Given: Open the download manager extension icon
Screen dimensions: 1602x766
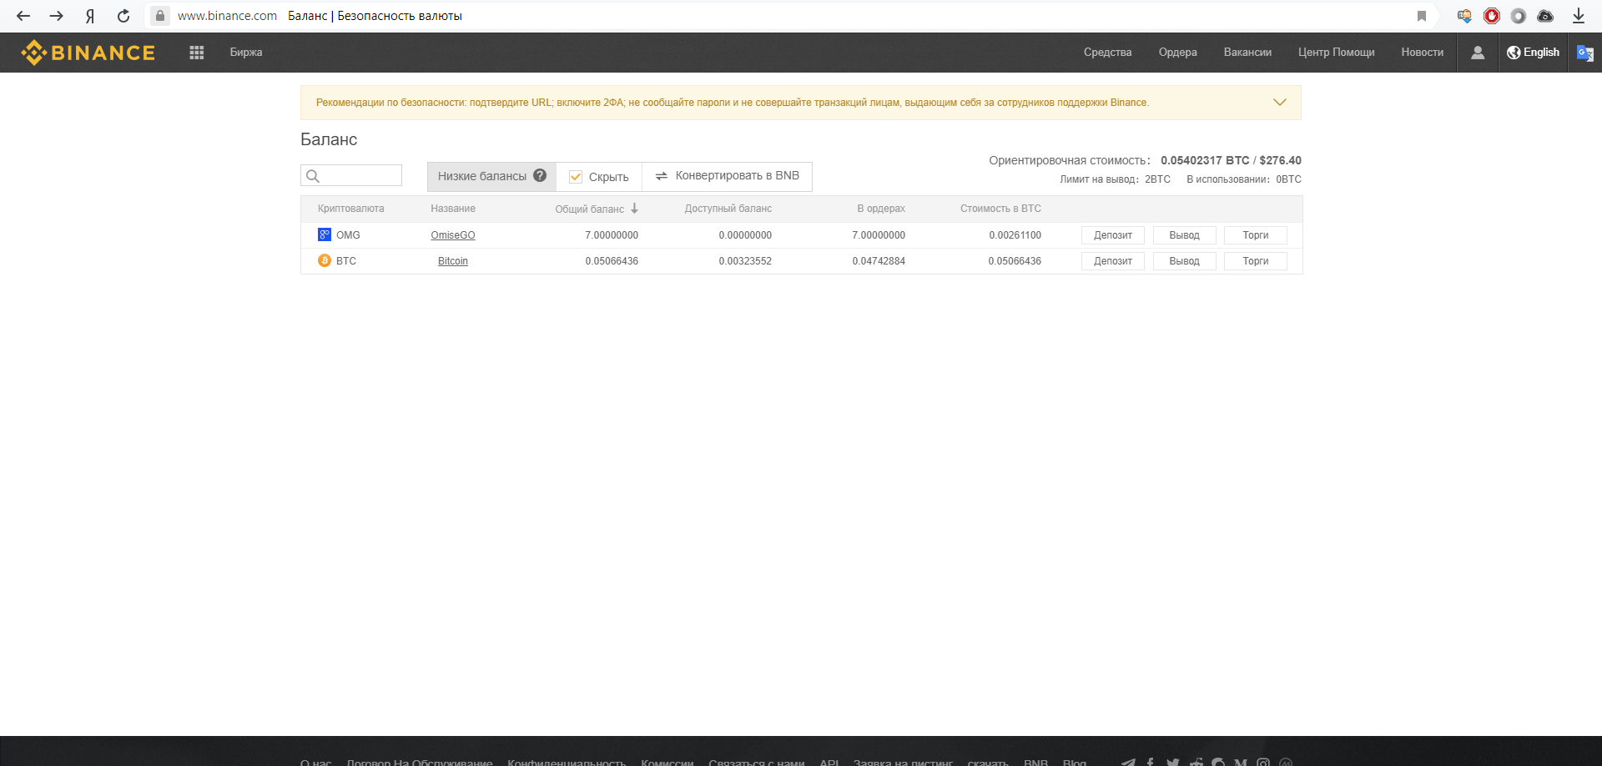Looking at the screenshot, I should (x=1464, y=16).
